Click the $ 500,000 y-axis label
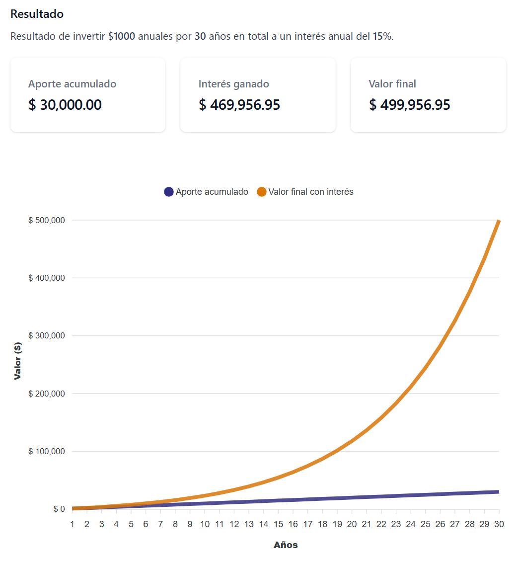Viewport: 519px width, 561px height. click(47, 220)
